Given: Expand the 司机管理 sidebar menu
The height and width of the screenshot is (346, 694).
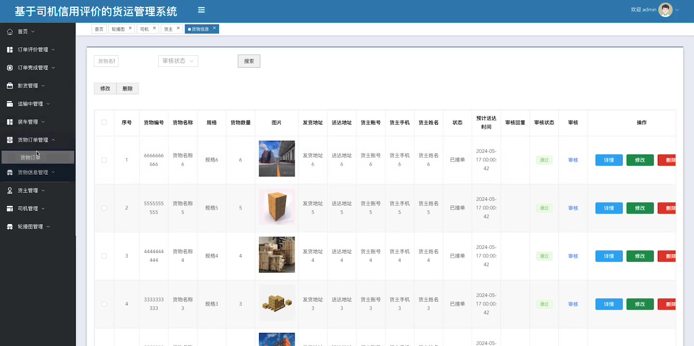Looking at the screenshot, I should (43, 209).
